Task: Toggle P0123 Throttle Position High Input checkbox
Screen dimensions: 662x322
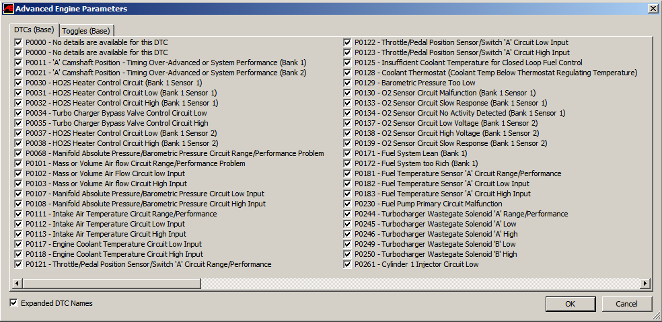Action: point(347,52)
